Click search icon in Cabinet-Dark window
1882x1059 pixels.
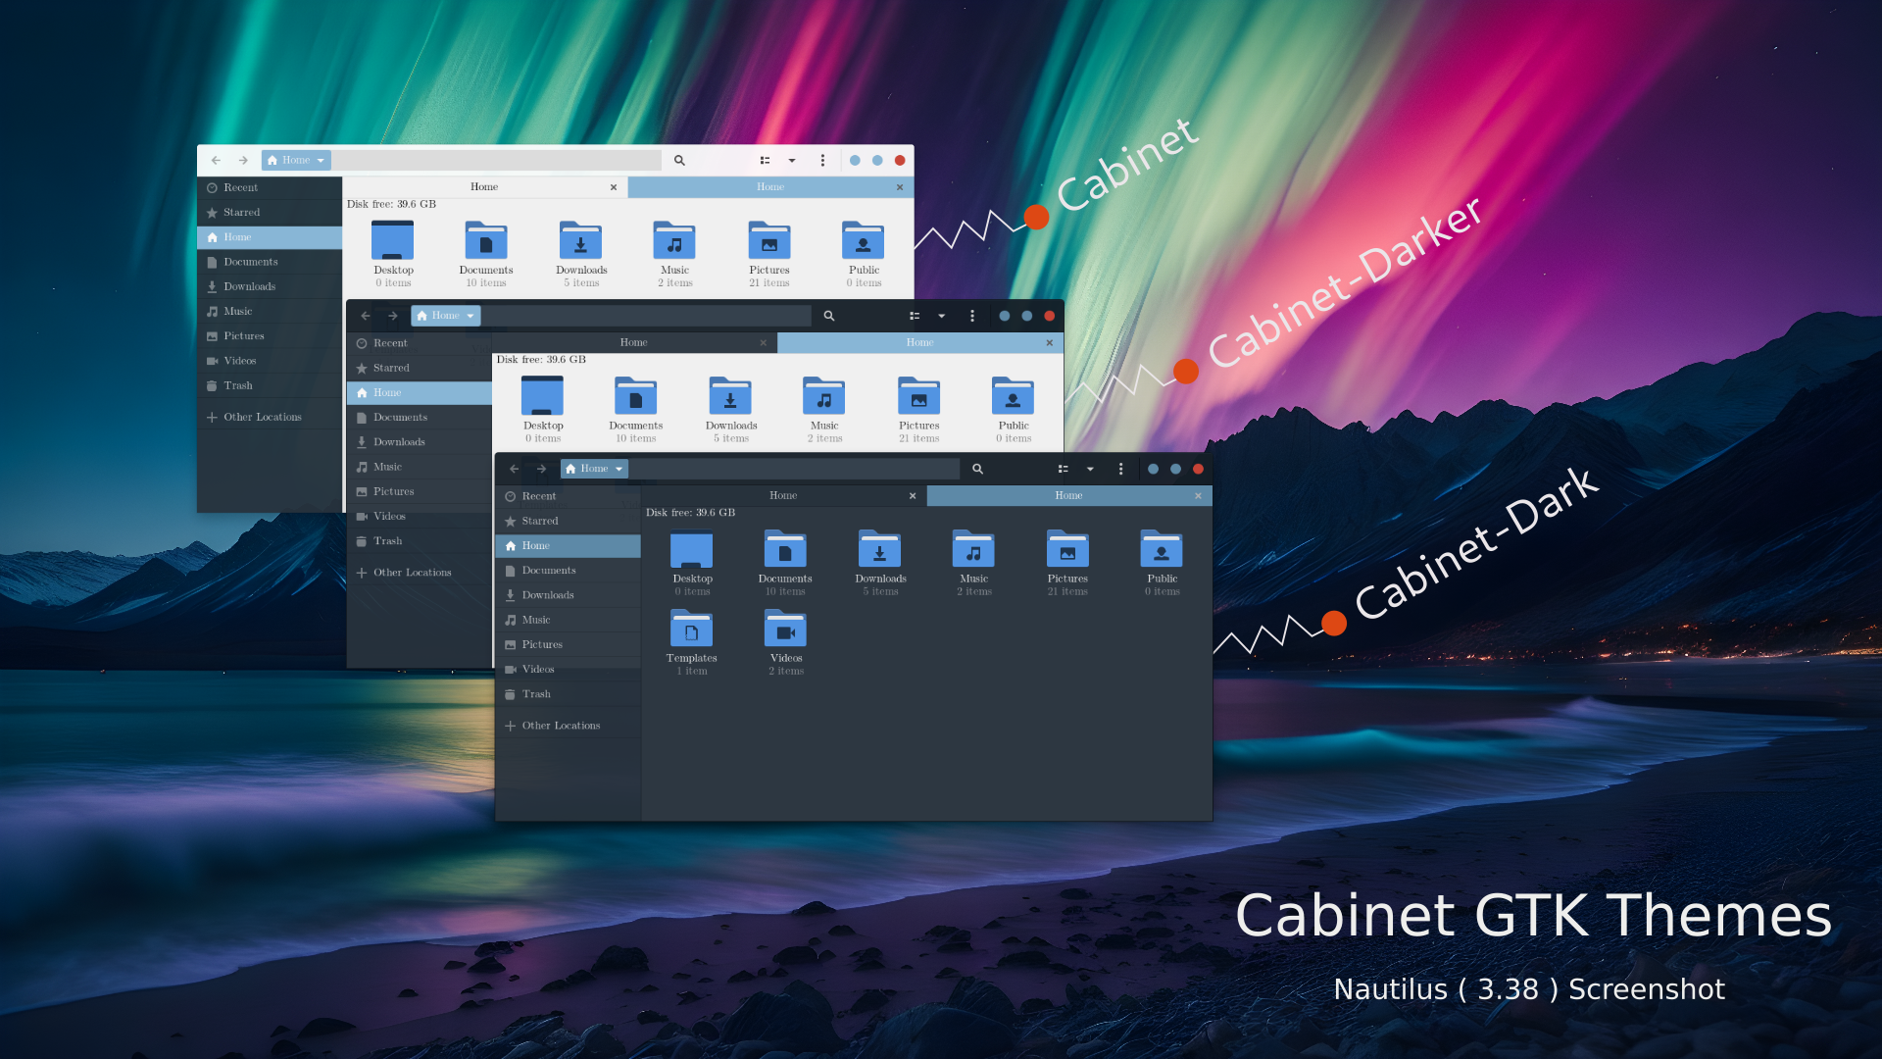click(x=977, y=469)
